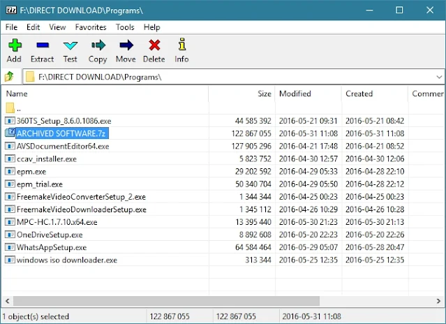Click the ARCHIVED SOFTWARE.7z archive icon
This screenshot has height=324, width=446.
tap(10, 133)
